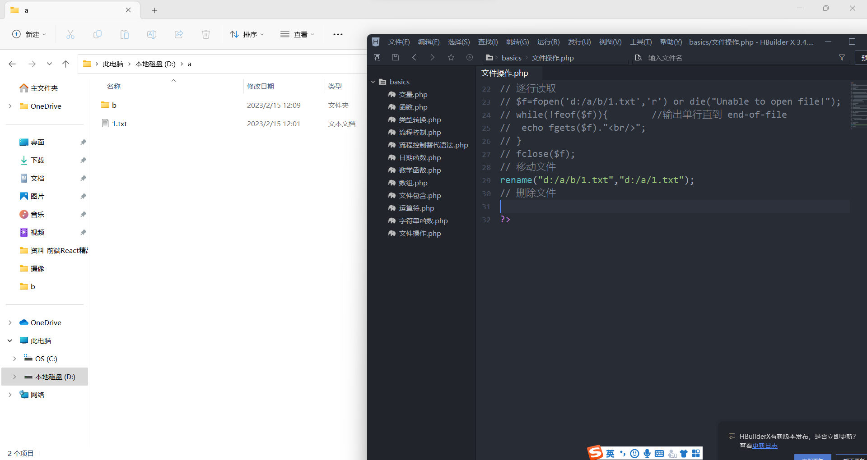Collapse 此电脑 tree node
This screenshot has height=460, width=867.
(10, 340)
